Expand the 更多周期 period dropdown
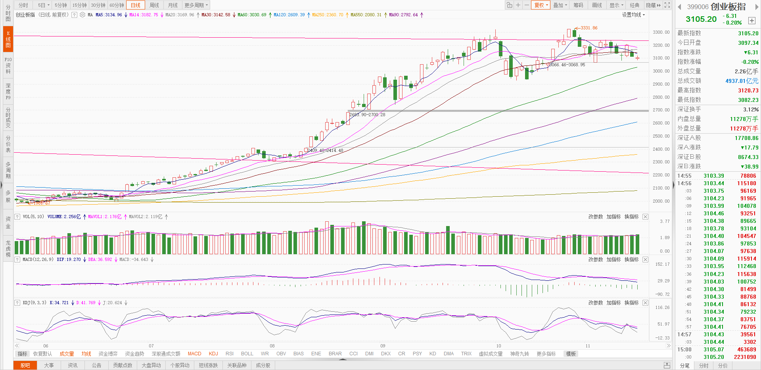Image resolution: width=761 pixels, height=370 pixels. pyautogui.click(x=196, y=5)
